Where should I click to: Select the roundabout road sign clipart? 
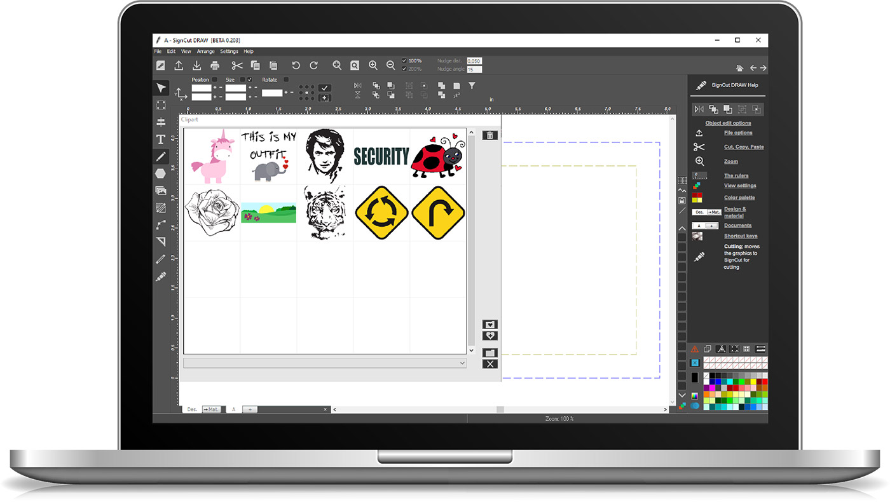click(381, 213)
